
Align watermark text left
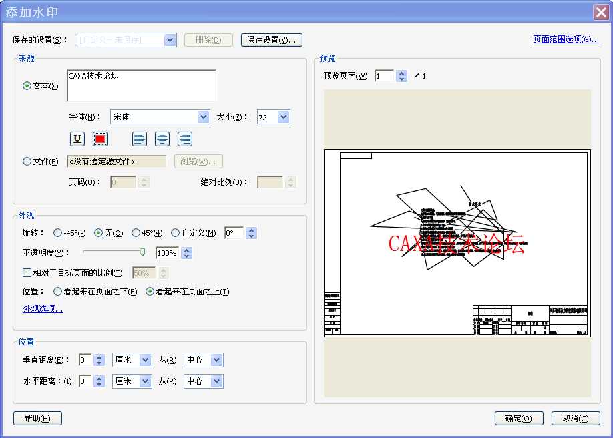pyautogui.click(x=140, y=138)
